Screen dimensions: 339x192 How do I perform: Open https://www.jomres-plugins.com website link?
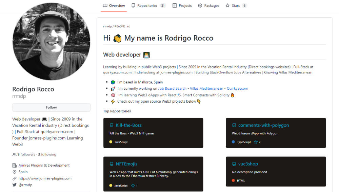coord(45,178)
